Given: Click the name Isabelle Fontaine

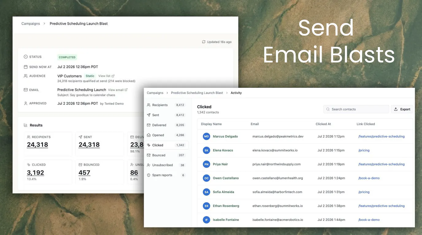Looking at the screenshot, I should (226, 220).
